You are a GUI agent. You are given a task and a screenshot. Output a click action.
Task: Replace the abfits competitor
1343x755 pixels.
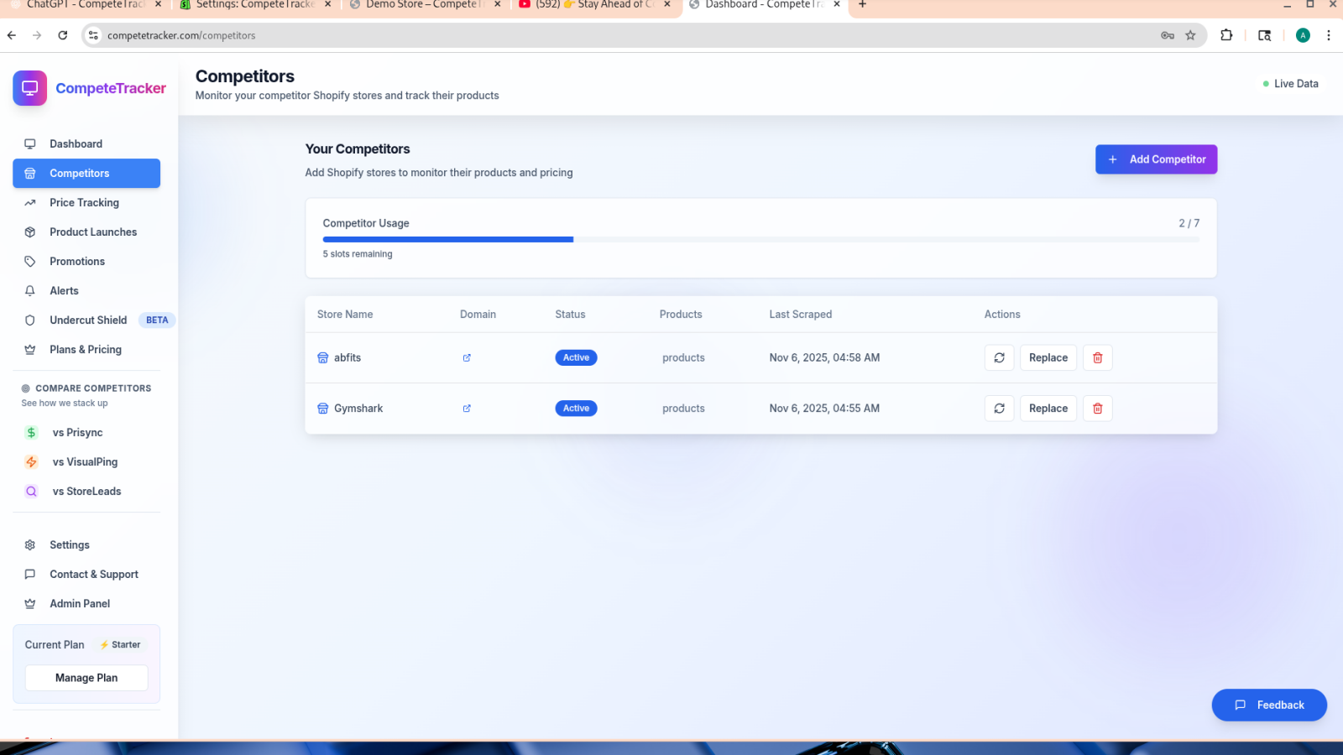[1048, 357]
